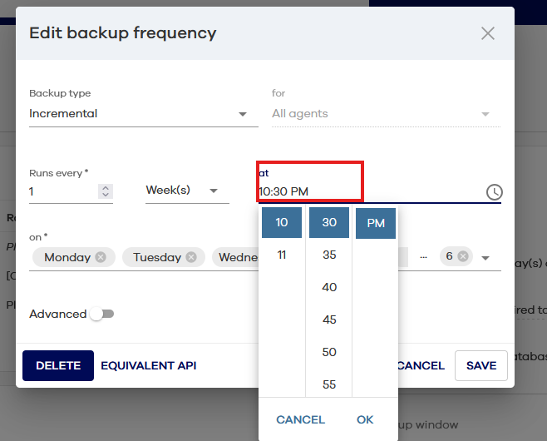Expand the Backup type dropdown
Viewport: 547px width, 441px height.
tap(243, 114)
